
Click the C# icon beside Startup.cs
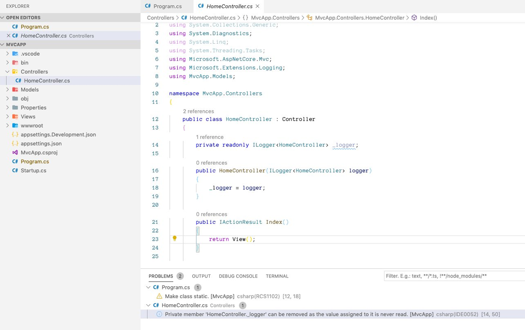[15, 170]
